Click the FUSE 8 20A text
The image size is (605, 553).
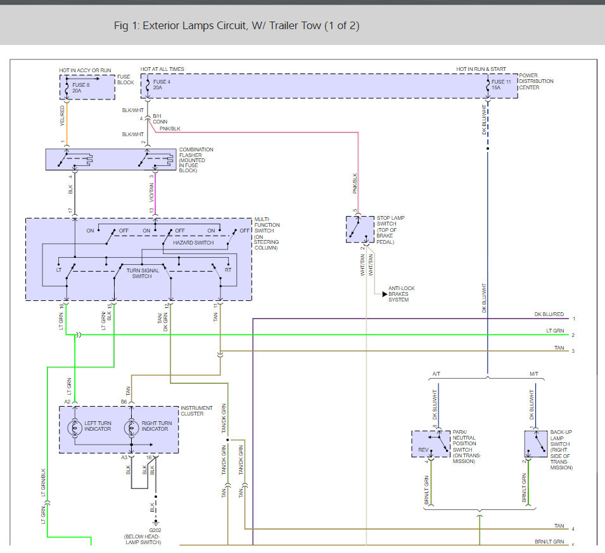80,87
